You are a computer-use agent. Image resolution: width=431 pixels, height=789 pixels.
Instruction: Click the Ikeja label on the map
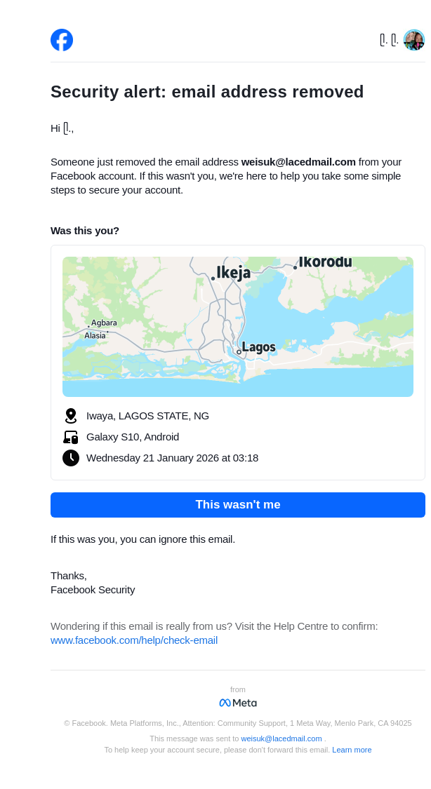233,273
